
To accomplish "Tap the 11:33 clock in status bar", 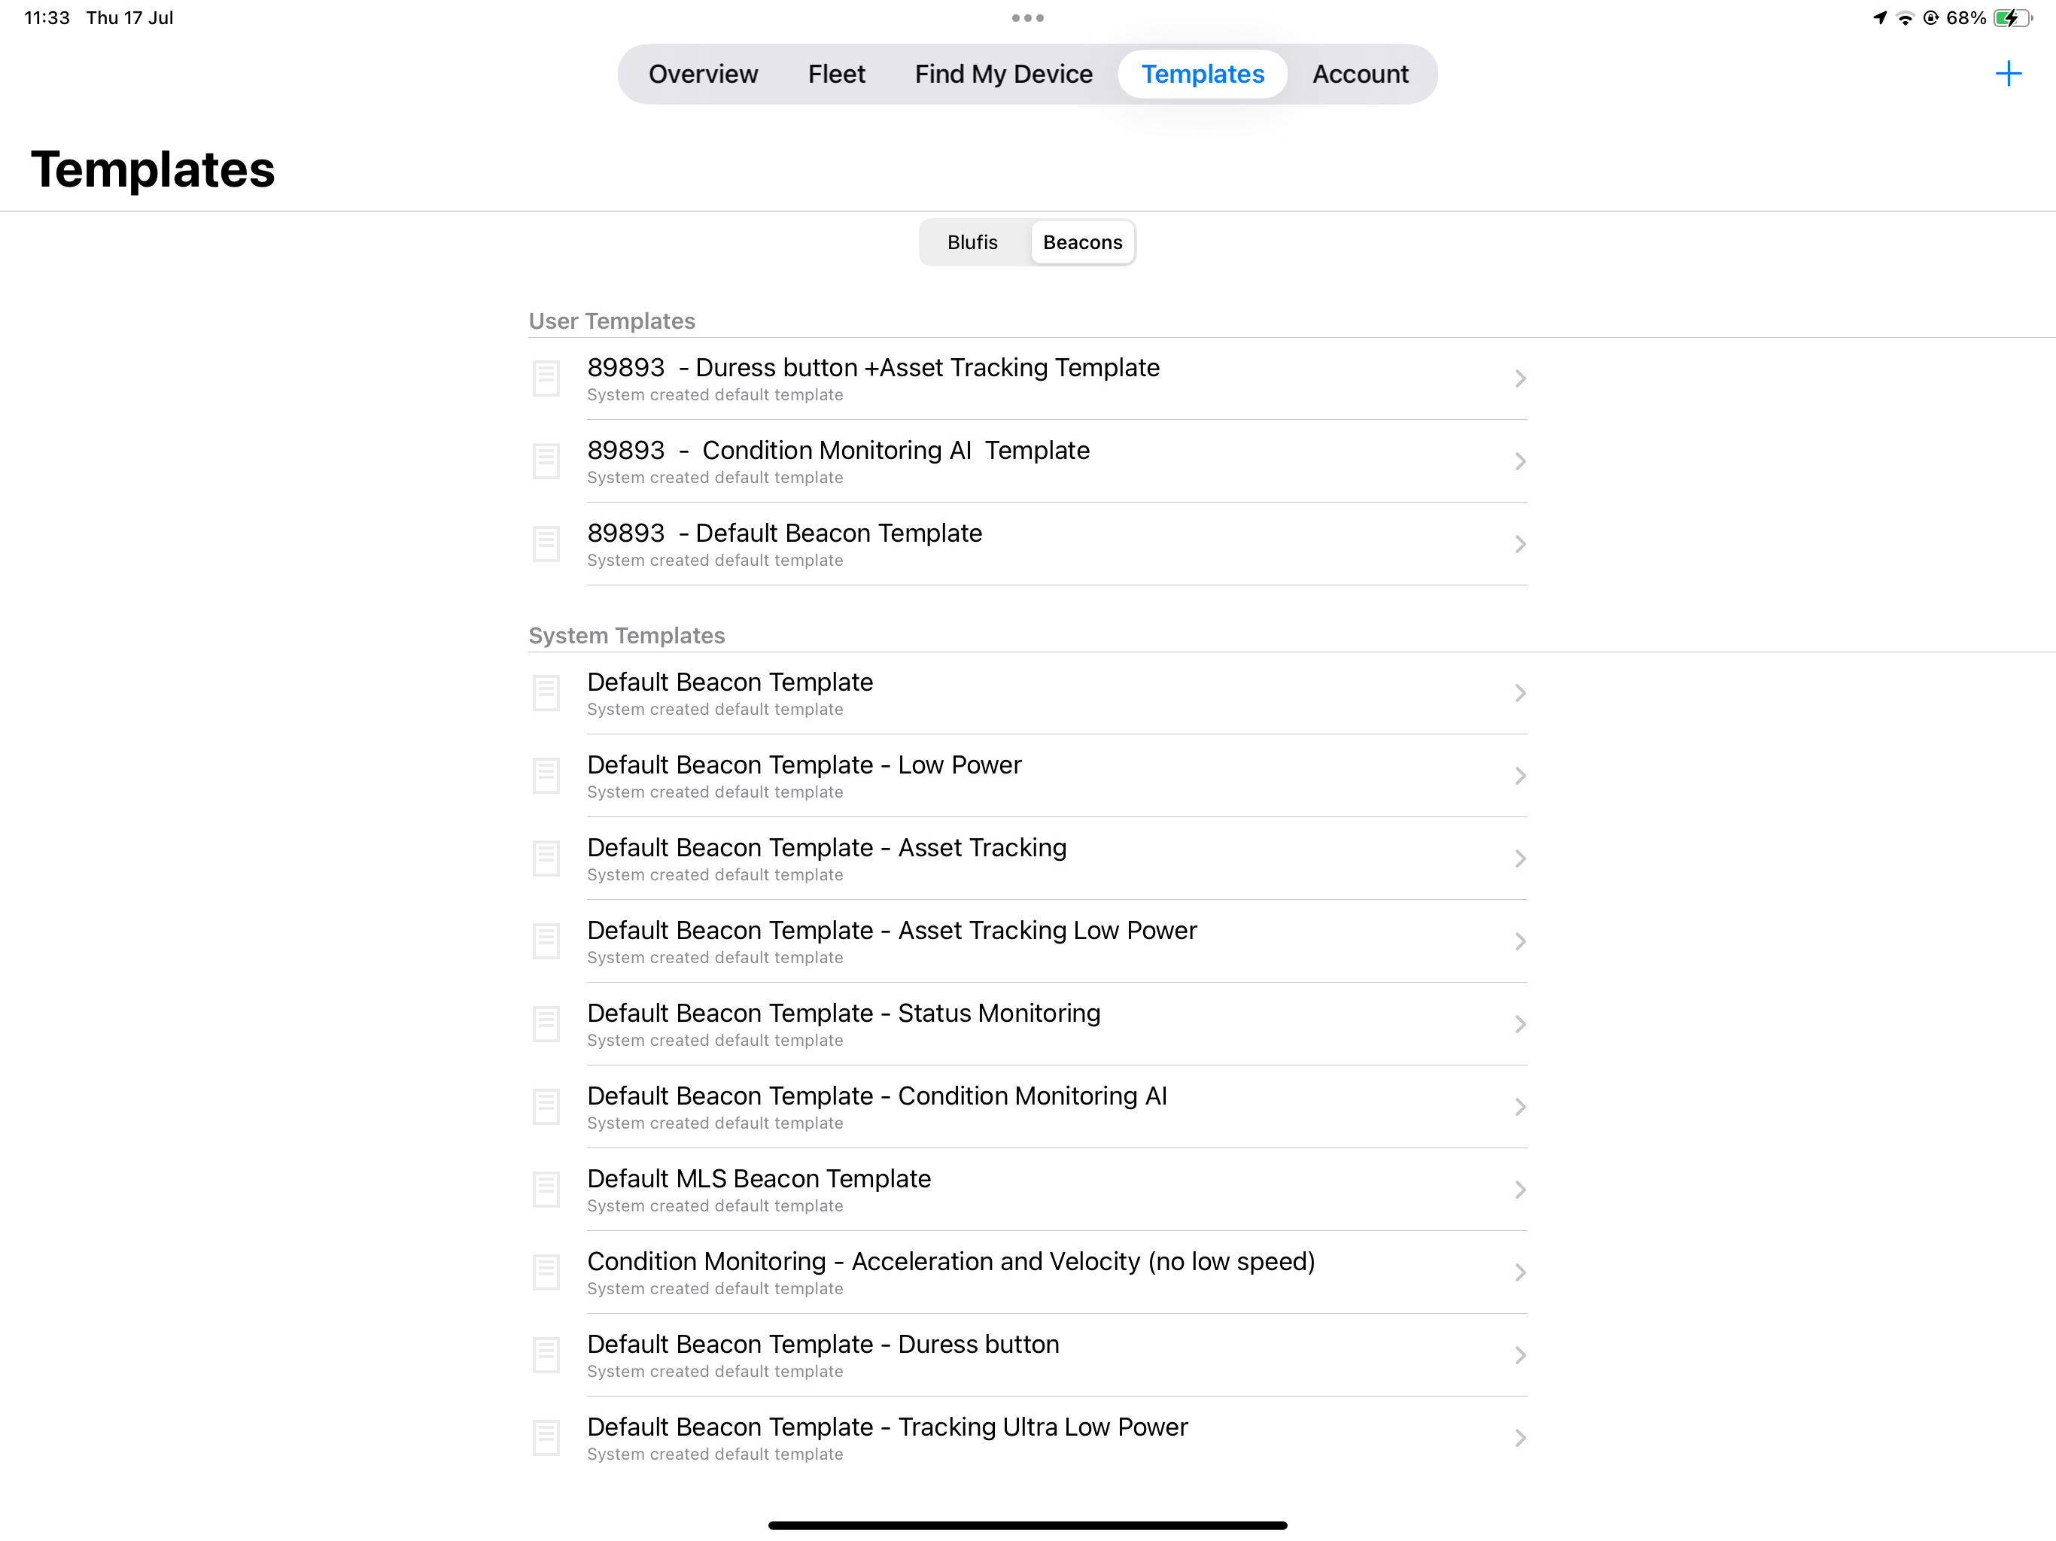I will click(47, 17).
